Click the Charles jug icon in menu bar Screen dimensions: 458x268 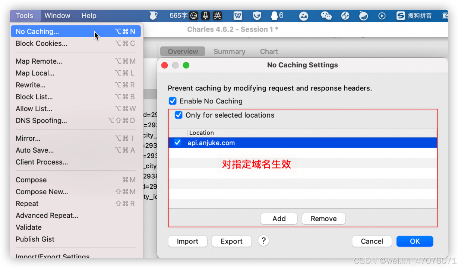click(153, 16)
